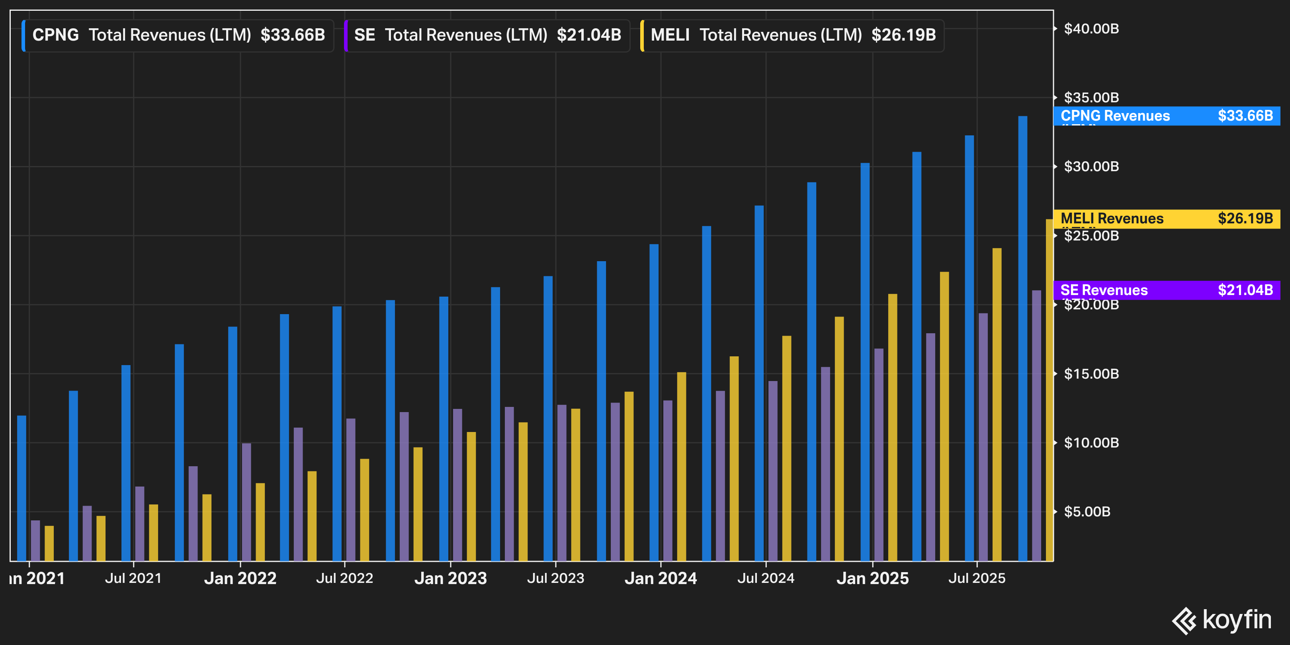
Task: Click the last purple SE bar
Action: pyautogui.click(x=1036, y=426)
